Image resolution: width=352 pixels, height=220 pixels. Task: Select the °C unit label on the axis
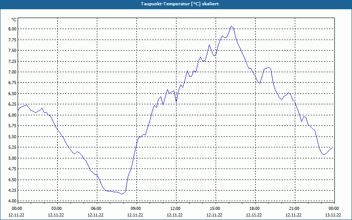(14, 20)
